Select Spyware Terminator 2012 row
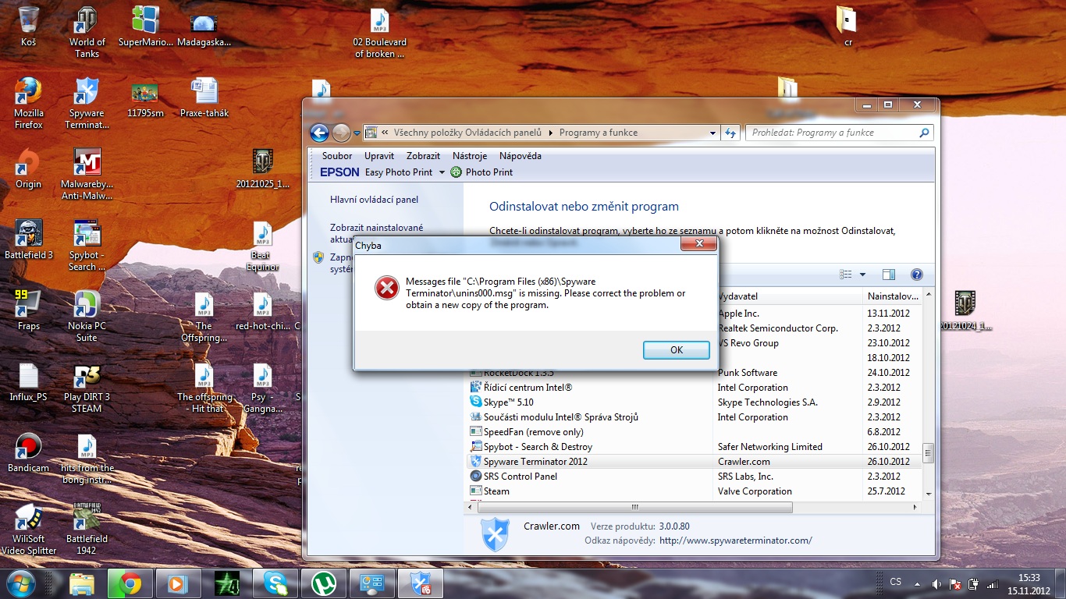This screenshot has height=599, width=1066. click(x=693, y=462)
